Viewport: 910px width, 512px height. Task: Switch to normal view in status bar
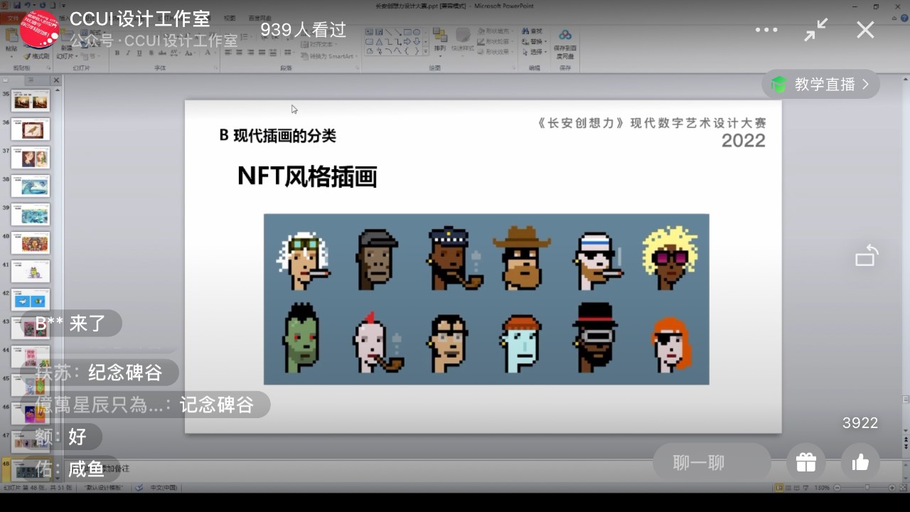[x=779, y=488]
